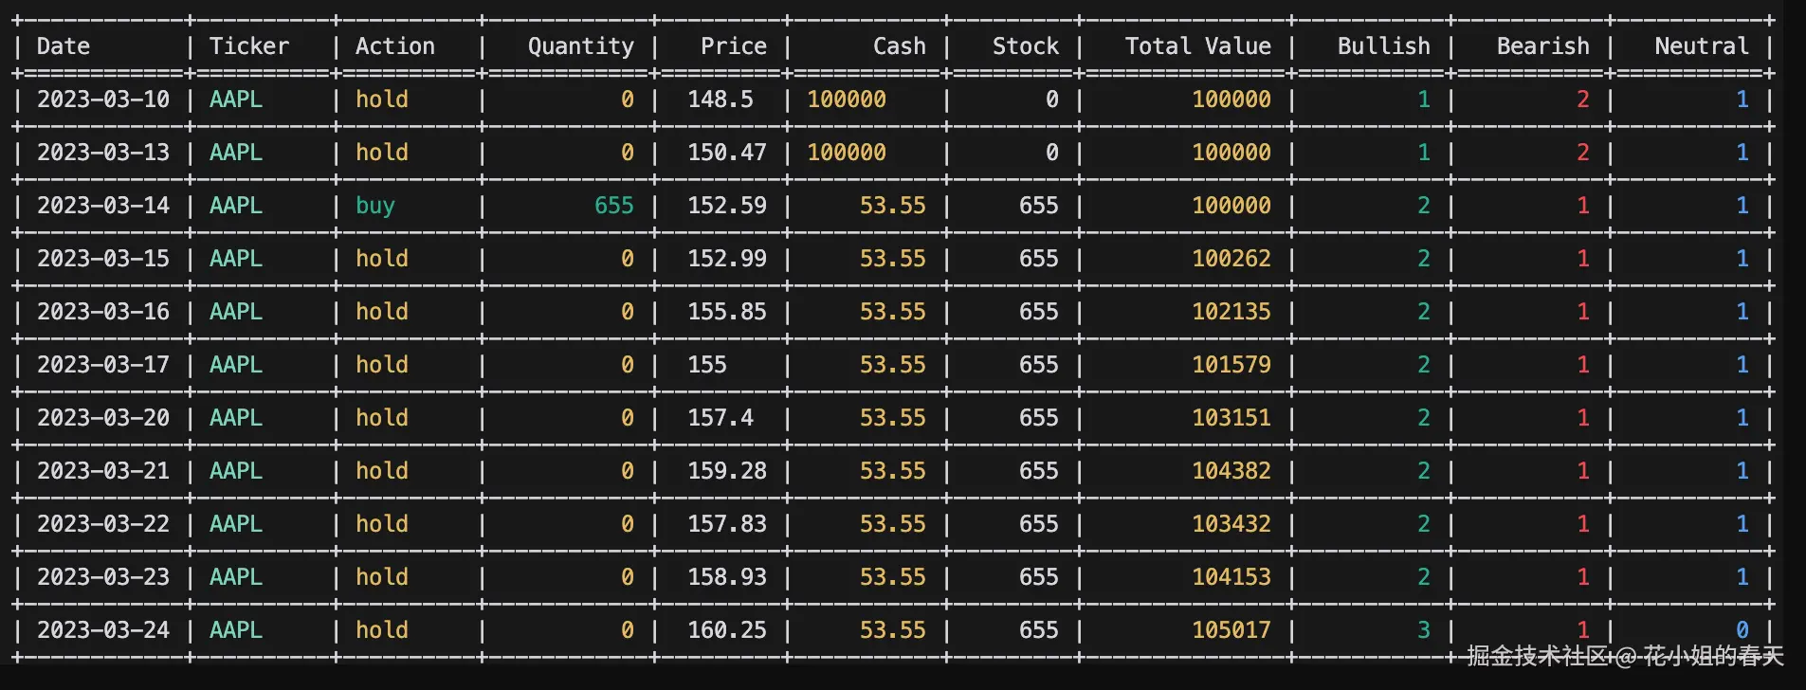
Task: Click the total value 100262
Action: click(1231, 259)
